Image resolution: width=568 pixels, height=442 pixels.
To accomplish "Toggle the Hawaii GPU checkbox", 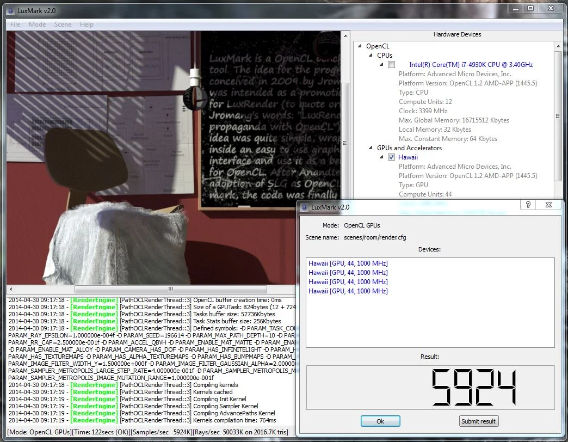I will pyautogui.click(x=391, y=157).
